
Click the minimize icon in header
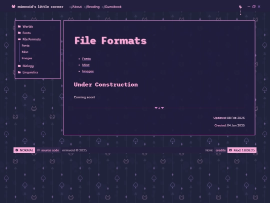[248, 7]
